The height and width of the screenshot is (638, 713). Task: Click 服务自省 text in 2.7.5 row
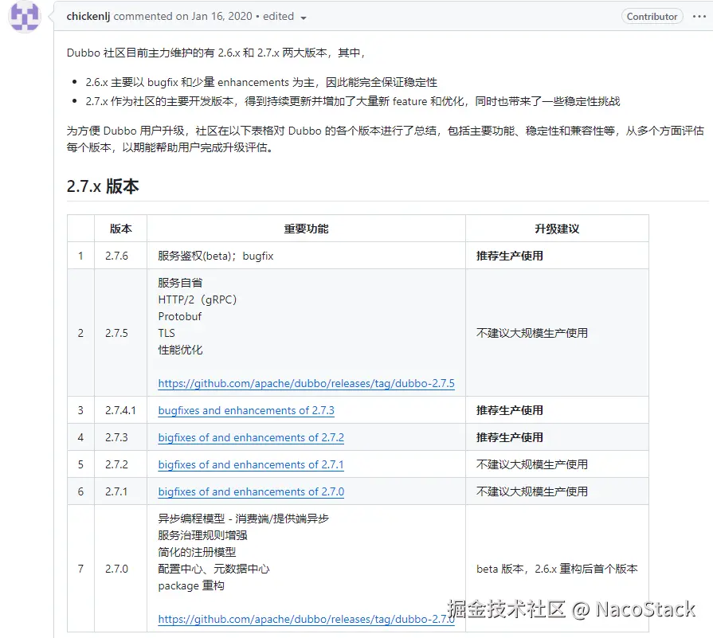180,283
